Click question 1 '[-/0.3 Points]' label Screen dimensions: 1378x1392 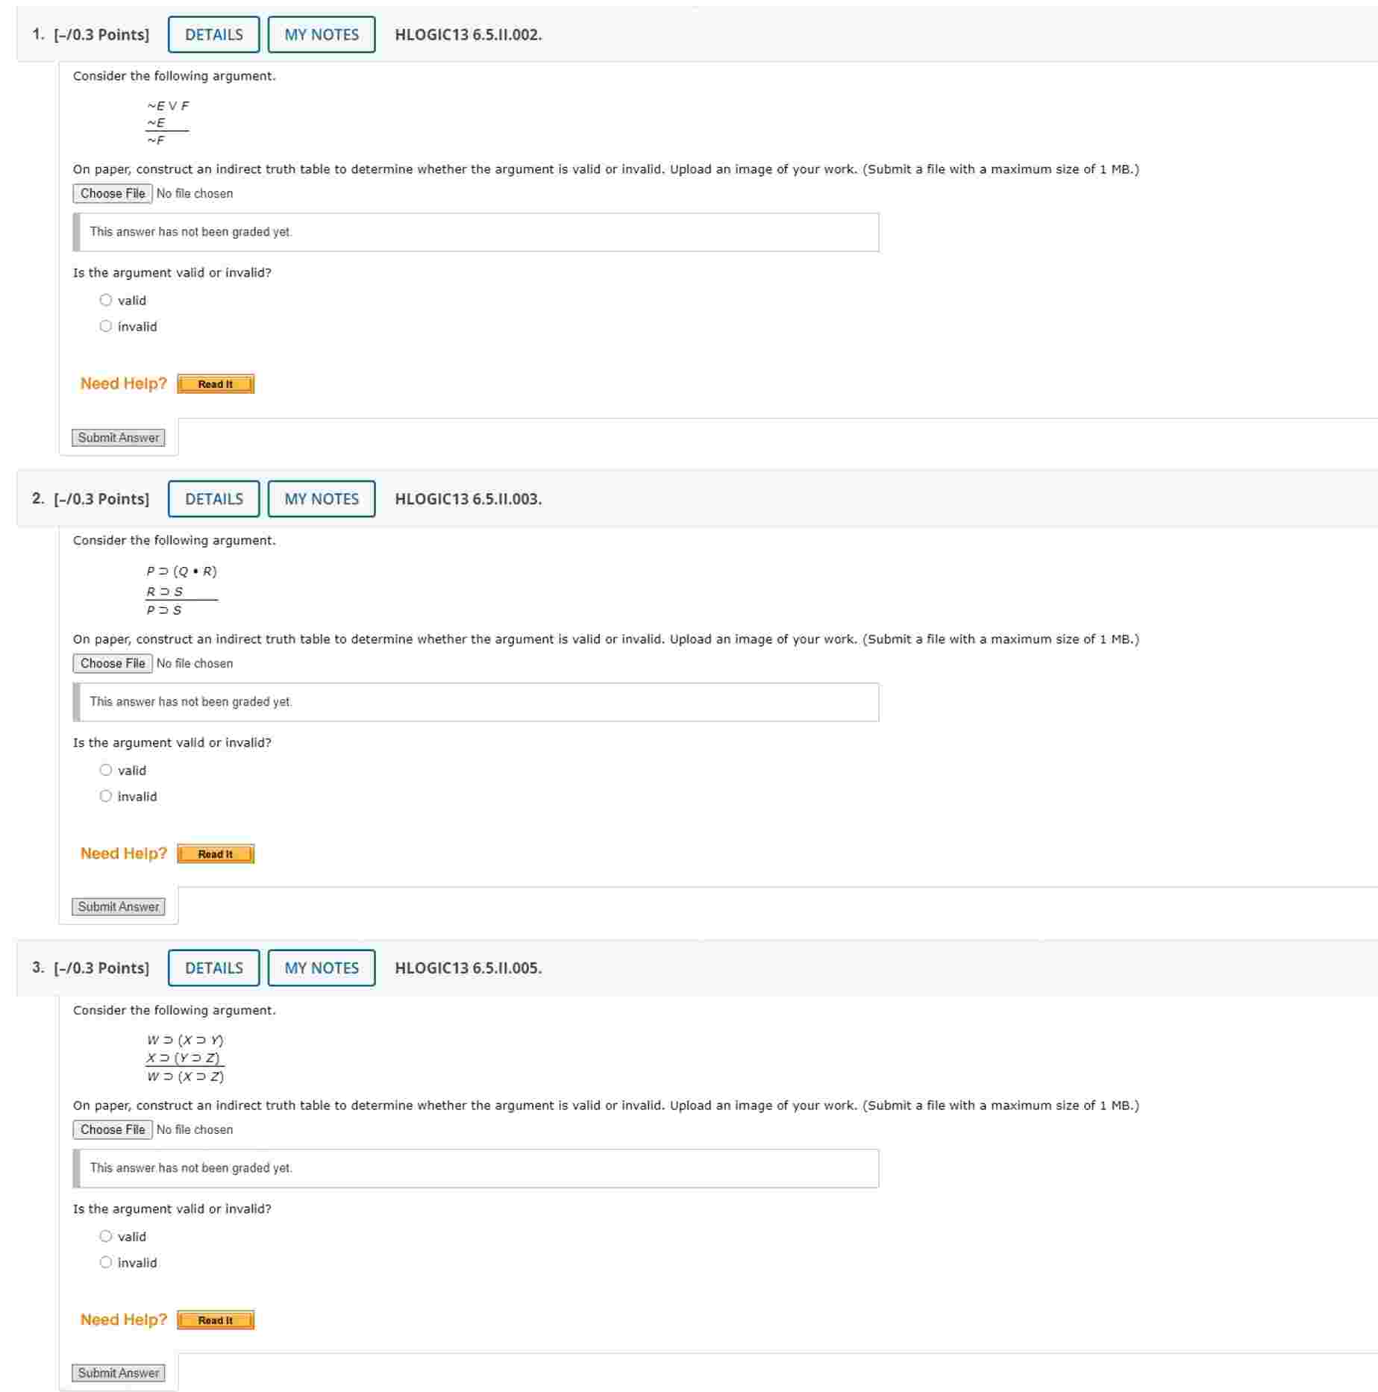pyautogui.click(x=101, y=35)
